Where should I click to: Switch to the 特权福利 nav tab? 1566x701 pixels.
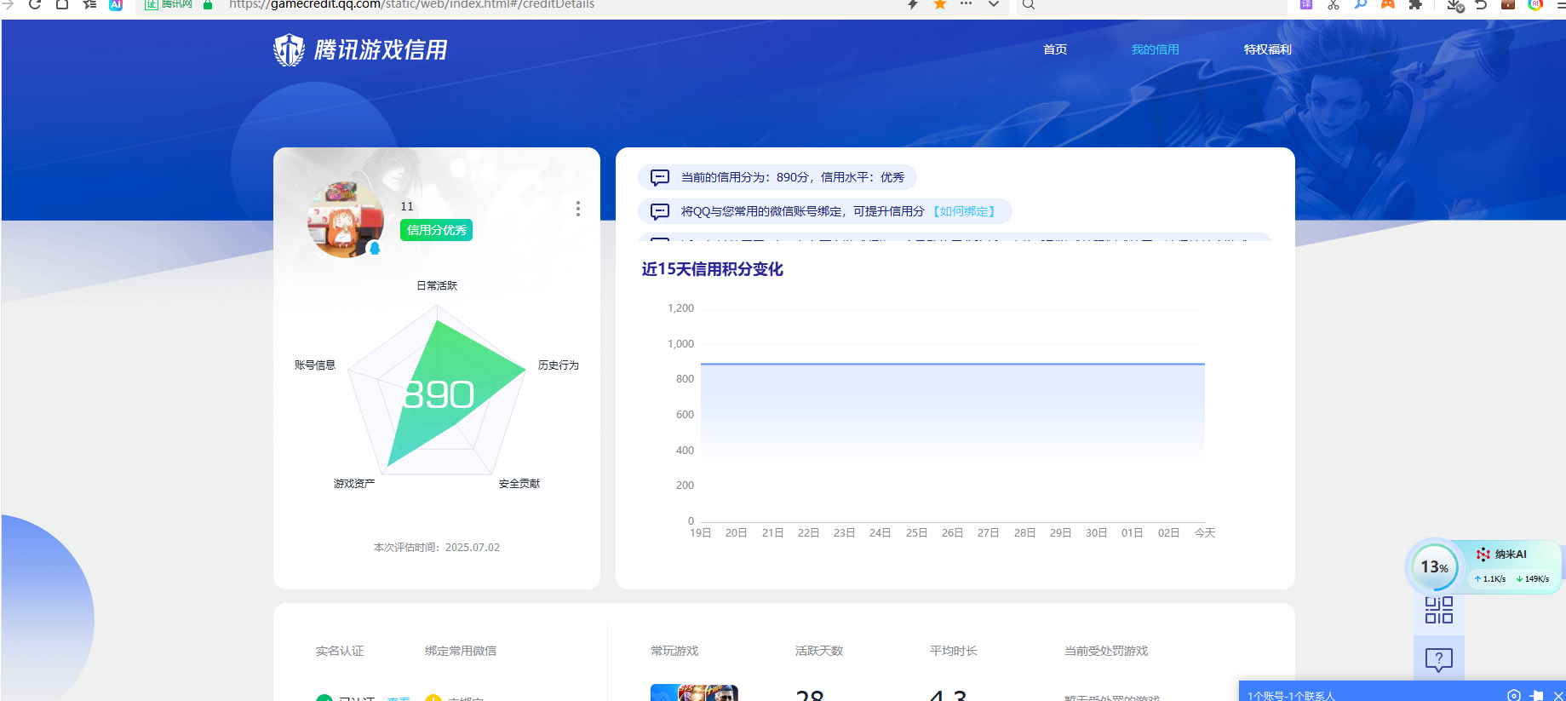1267,49
